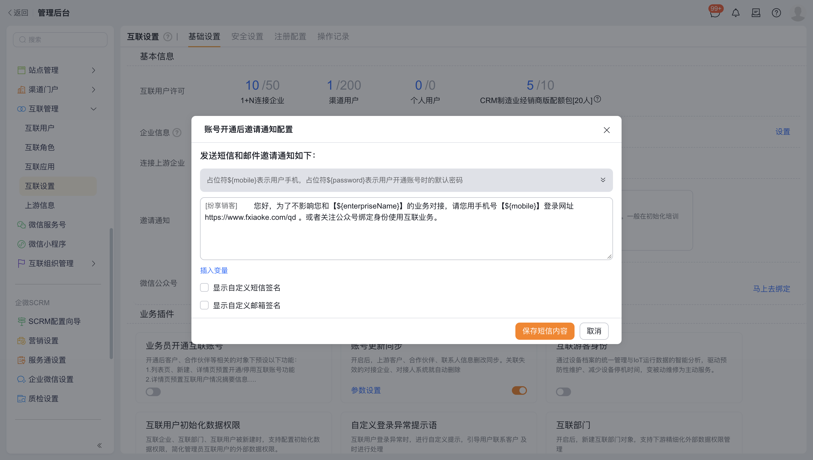Click 保存短信内容 button
Viewport: 813px width, 460px height.
[x=545, y=331]
